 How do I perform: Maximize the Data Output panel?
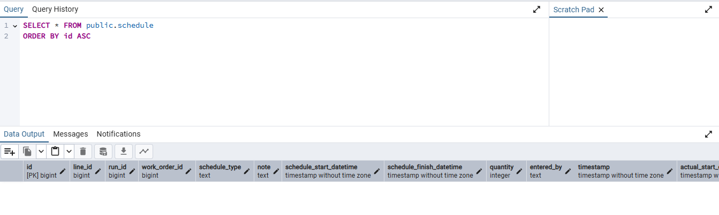708,134
